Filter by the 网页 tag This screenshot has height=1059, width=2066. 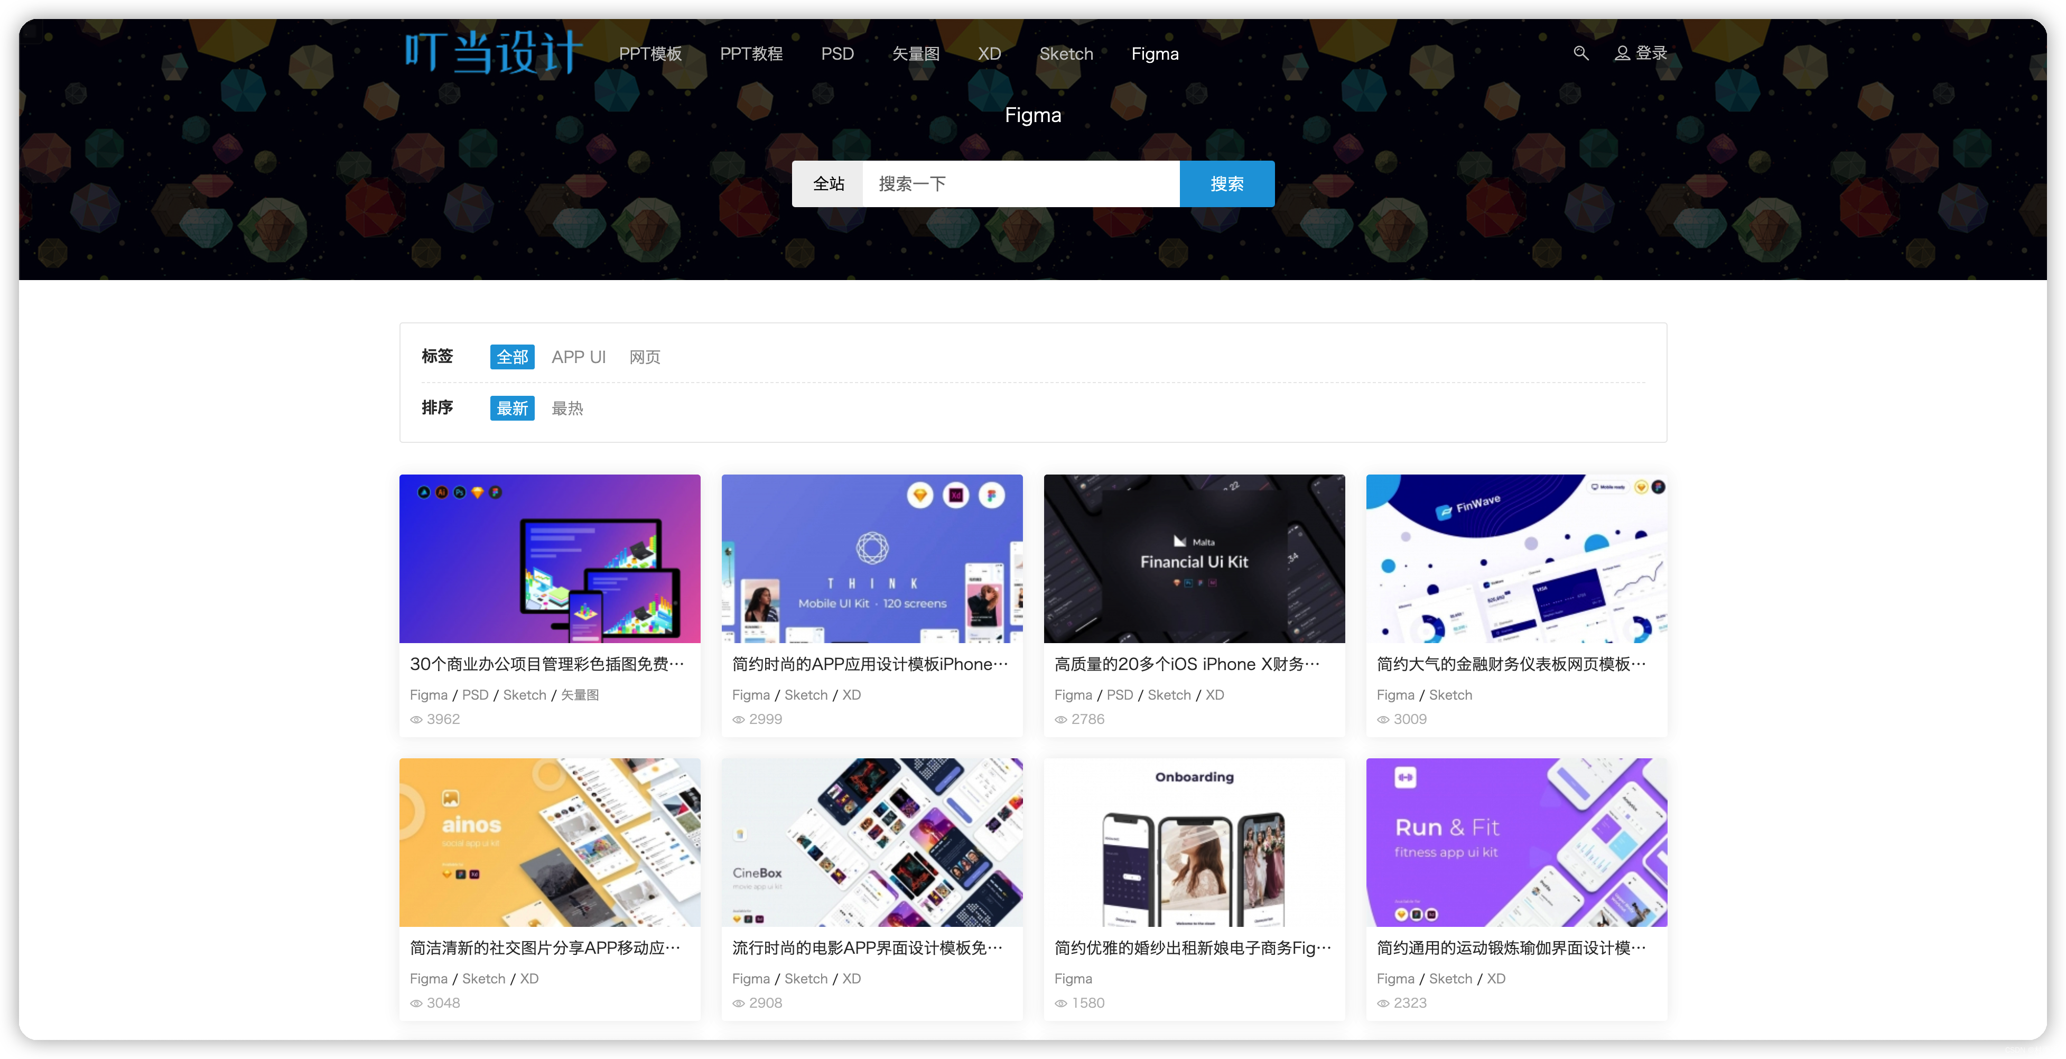click(x=644, y=357)
